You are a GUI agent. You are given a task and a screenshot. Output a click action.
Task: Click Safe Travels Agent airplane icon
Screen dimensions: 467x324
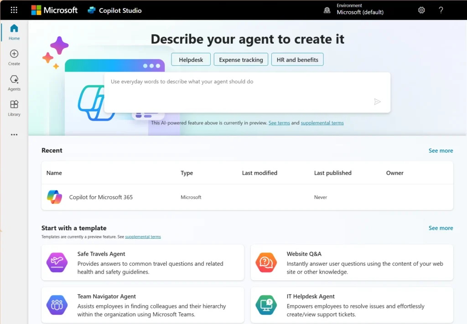57,262
